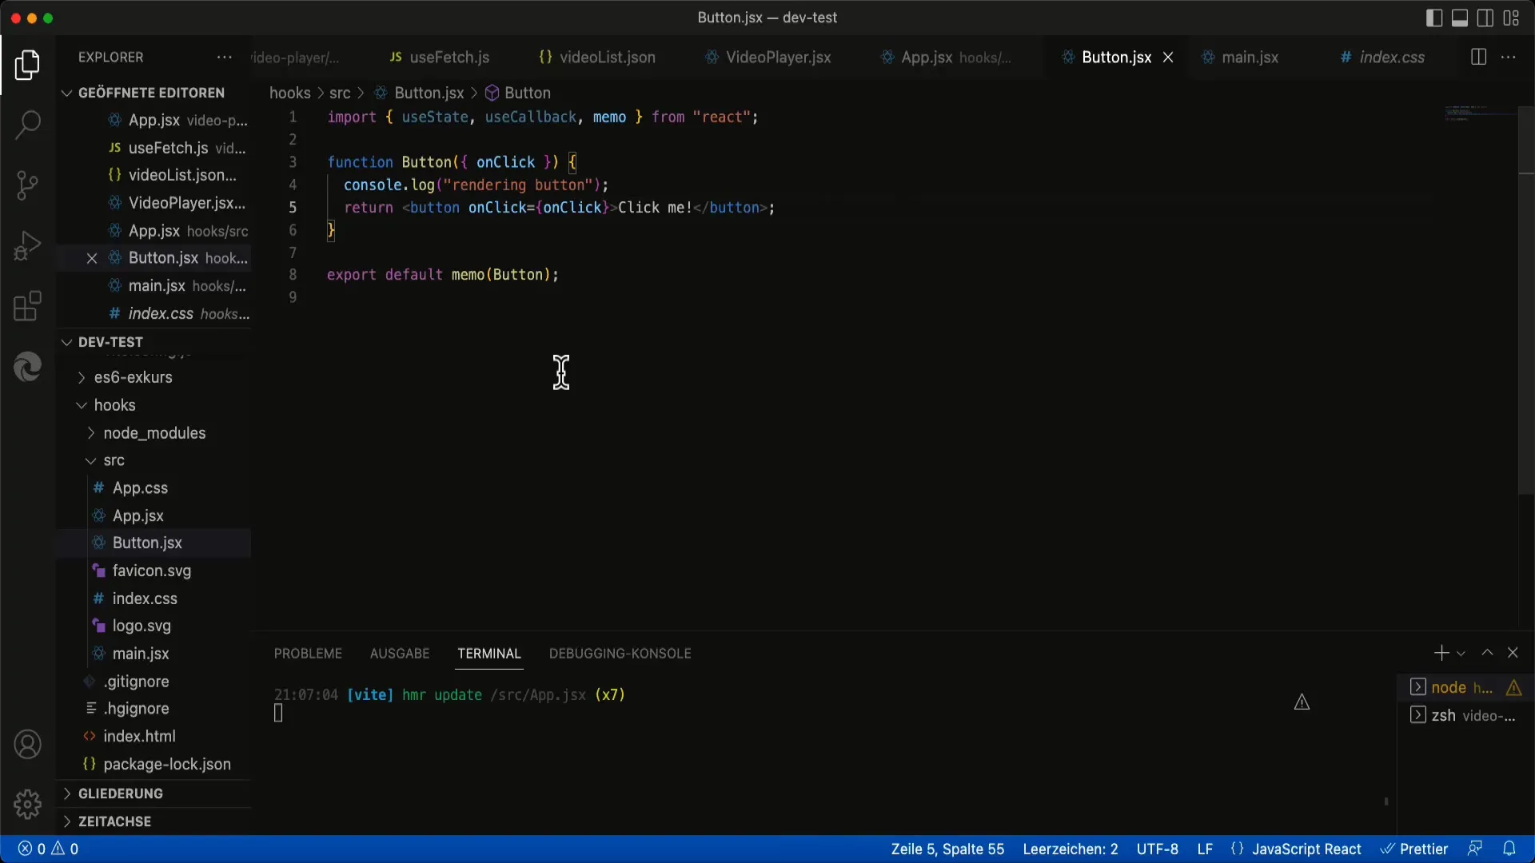Screen dimensions: 1535x863
Task: Change indentation Leerzeichen: 2
Action: 1070,849
